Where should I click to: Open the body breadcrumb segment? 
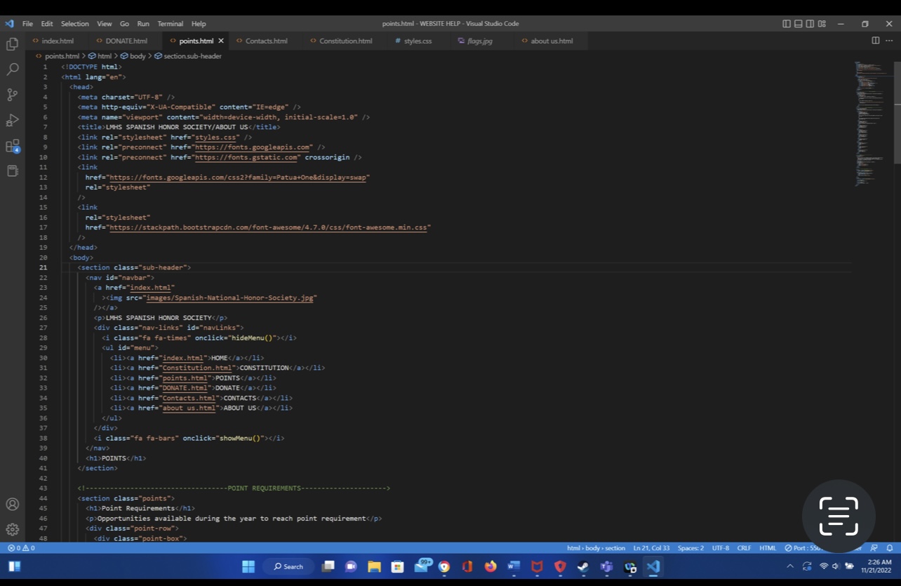click(133, 56)
